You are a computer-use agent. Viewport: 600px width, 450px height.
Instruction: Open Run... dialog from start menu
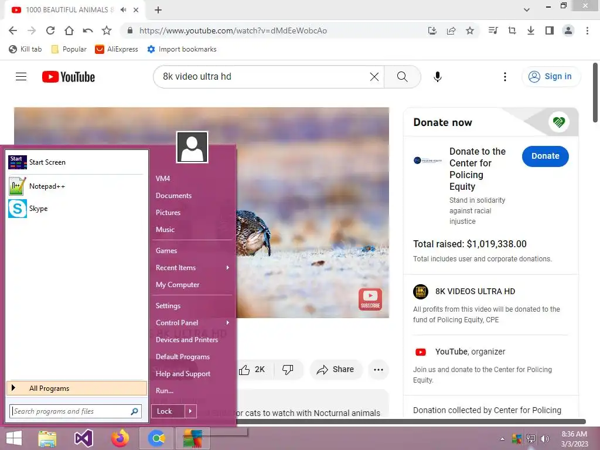click(x=165, y=391)
